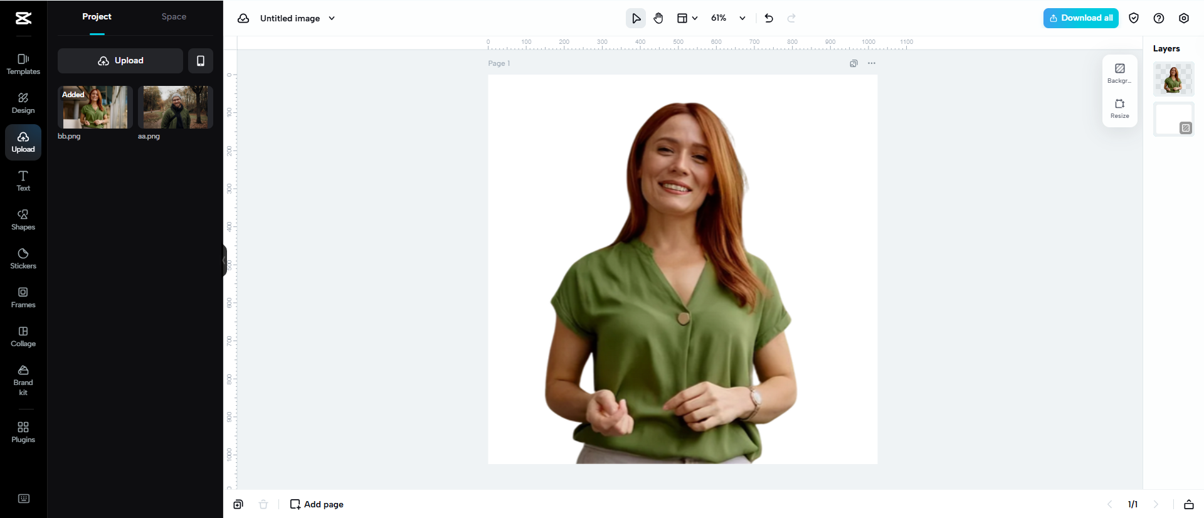Select the woman image layer thumbnail
1204x518 pixels.
tap(1173, 79)
